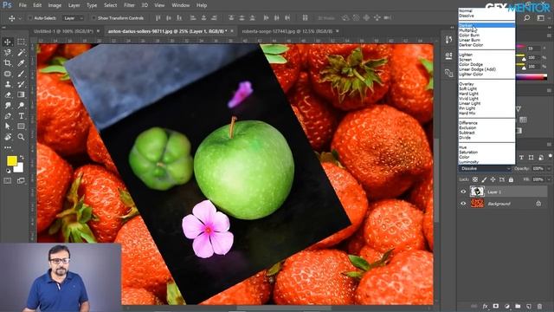Select the Gradient tool
The height and width of the screenshot is (312, 554).
click(x=21, y=94)
